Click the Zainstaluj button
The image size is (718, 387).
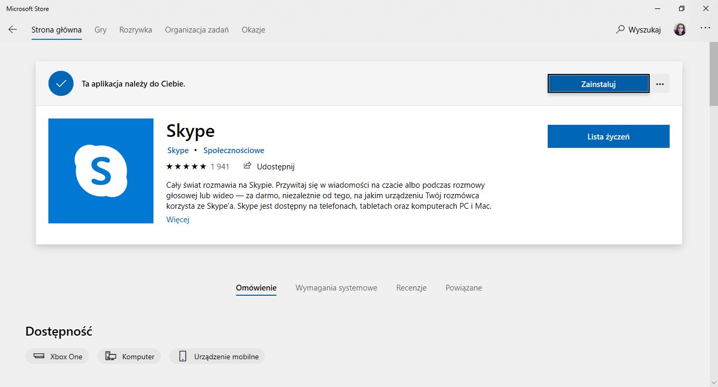[598, 84]
